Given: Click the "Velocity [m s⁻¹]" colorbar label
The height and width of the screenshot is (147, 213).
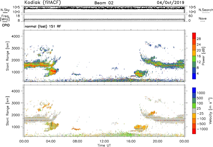Looking at the screenshot, I should click(210, 111).
